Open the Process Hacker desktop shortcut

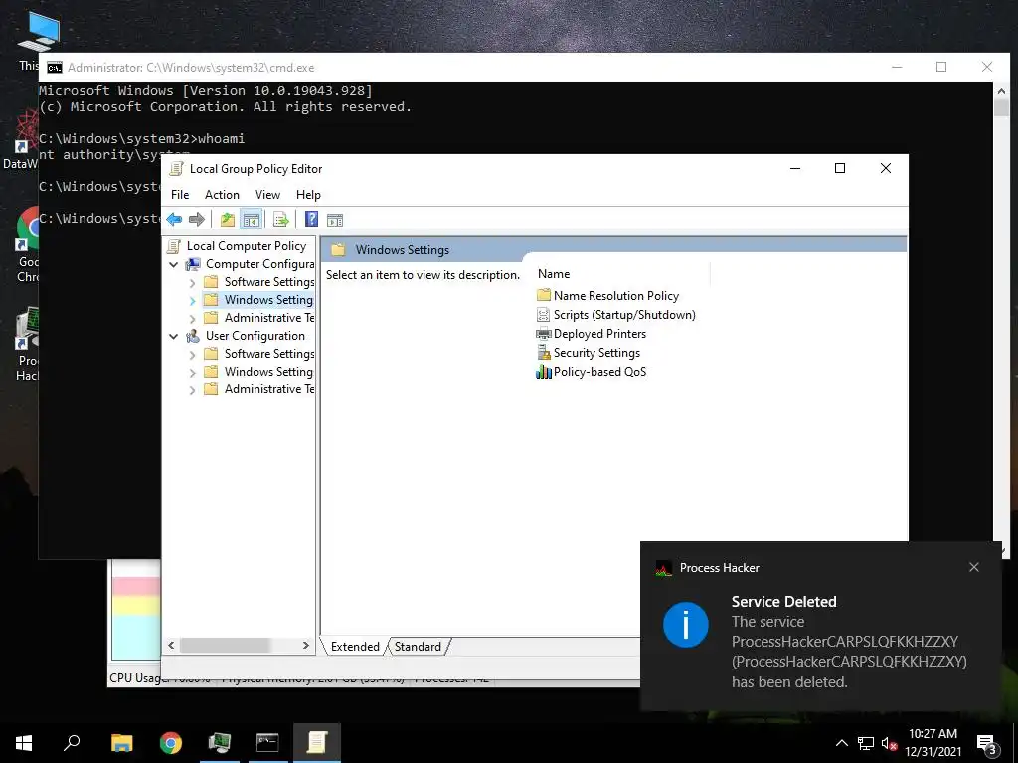click(x=27, y=344)
